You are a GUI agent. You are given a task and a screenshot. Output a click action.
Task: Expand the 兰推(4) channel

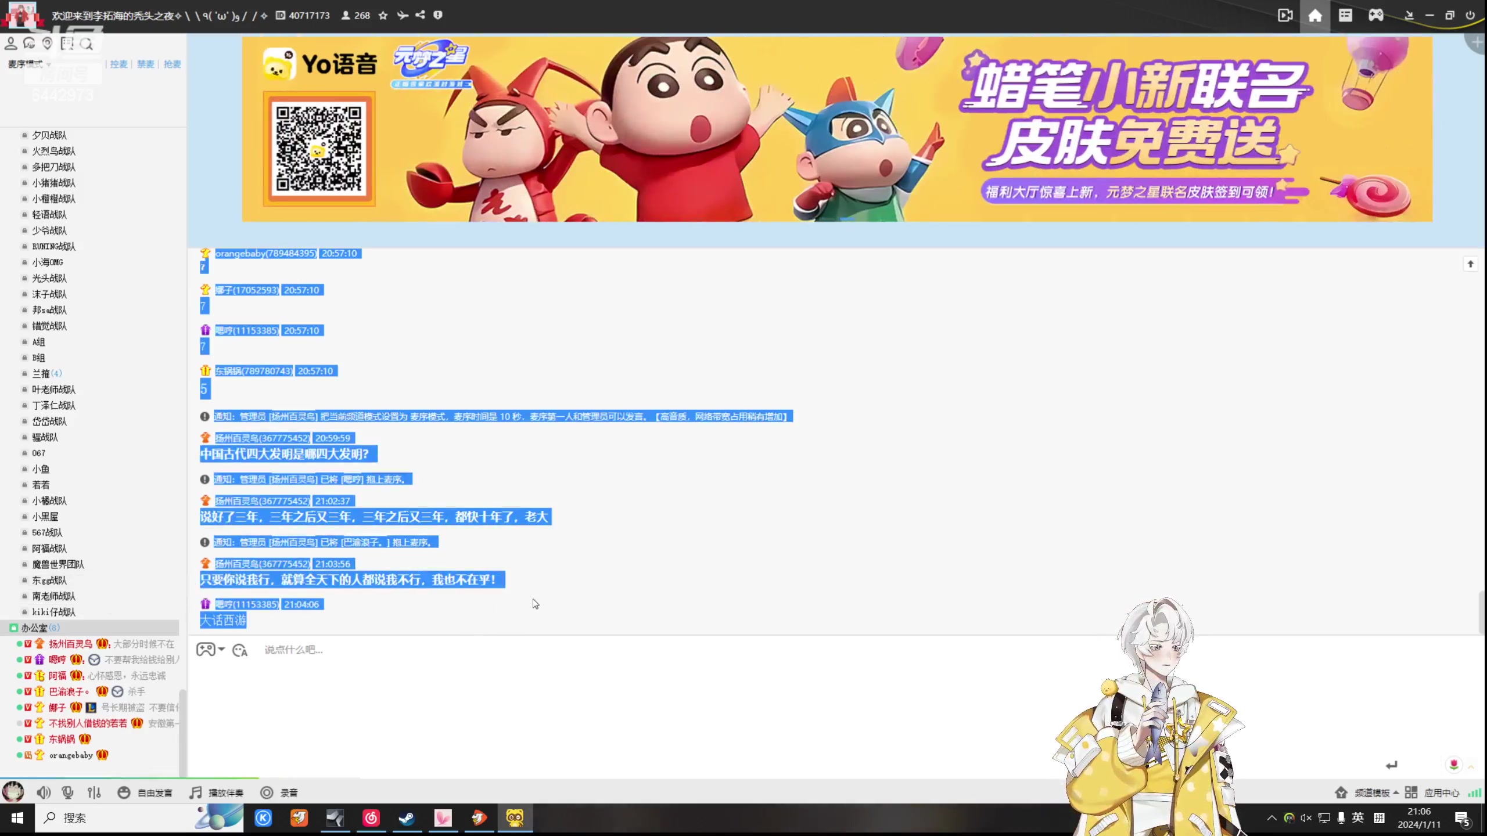pyautogui.click(x=46, y=373)
